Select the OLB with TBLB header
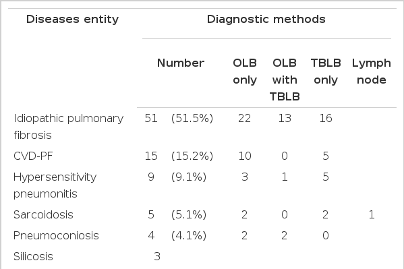This screenshot has width=404, height=269. (x=285, y=80)
